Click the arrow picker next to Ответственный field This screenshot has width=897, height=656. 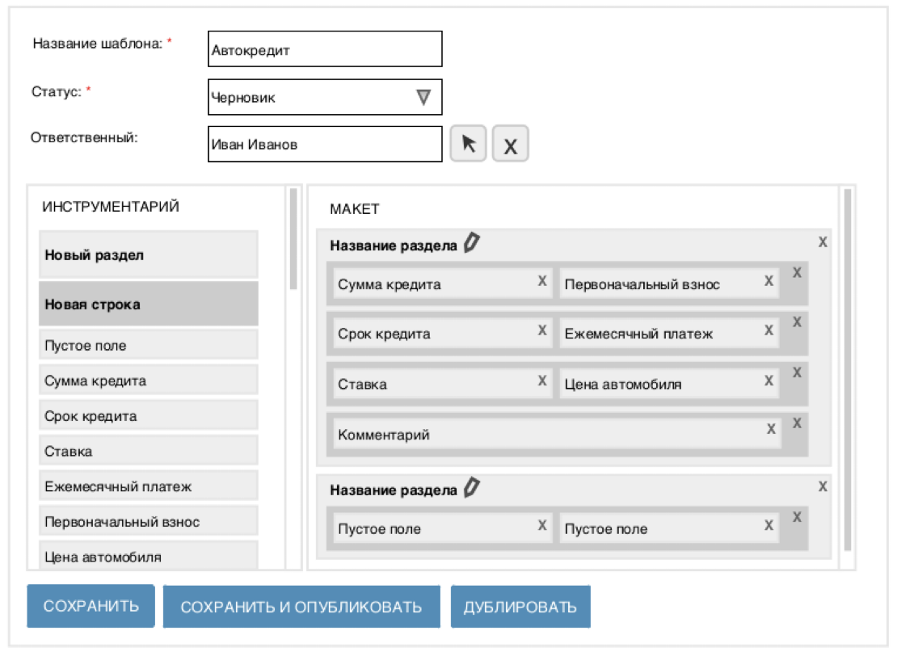click(x=470, y=144)
